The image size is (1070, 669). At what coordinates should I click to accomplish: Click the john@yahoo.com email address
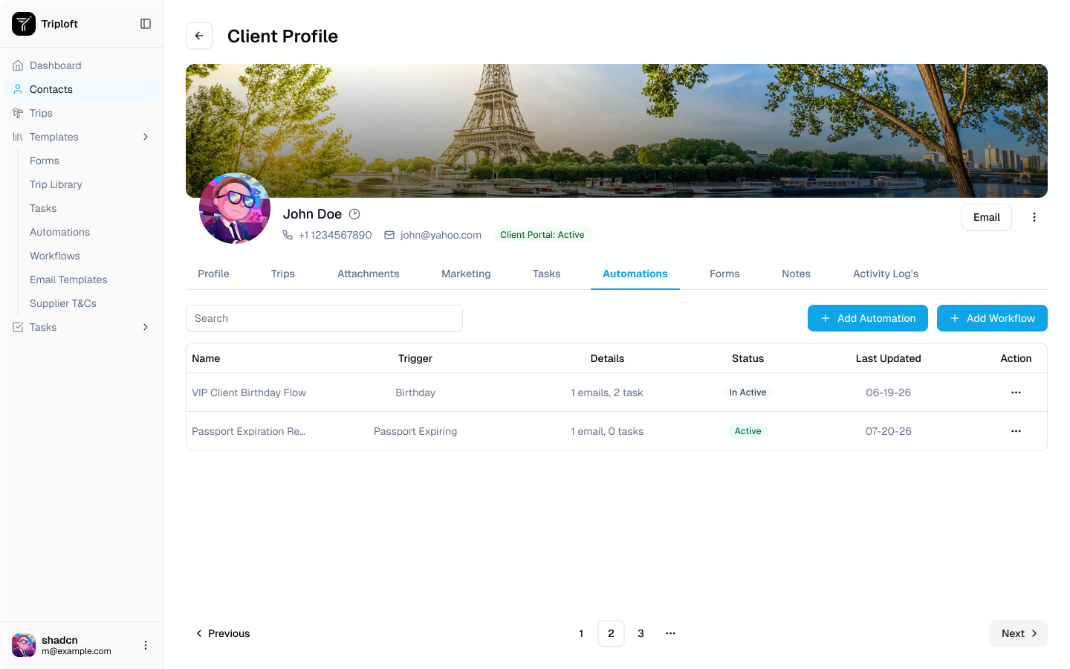pyautogui.click(x=441, y=235)
